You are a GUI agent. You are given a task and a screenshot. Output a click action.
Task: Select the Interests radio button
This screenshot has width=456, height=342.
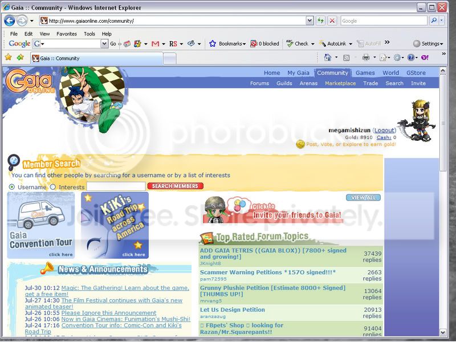(52, 187)
